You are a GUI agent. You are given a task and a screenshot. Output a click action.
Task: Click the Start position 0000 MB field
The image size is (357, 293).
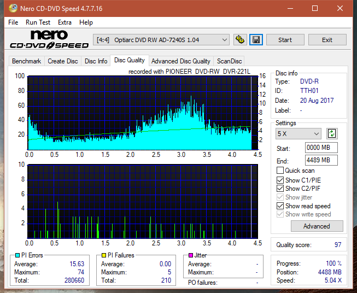(321, 148)
